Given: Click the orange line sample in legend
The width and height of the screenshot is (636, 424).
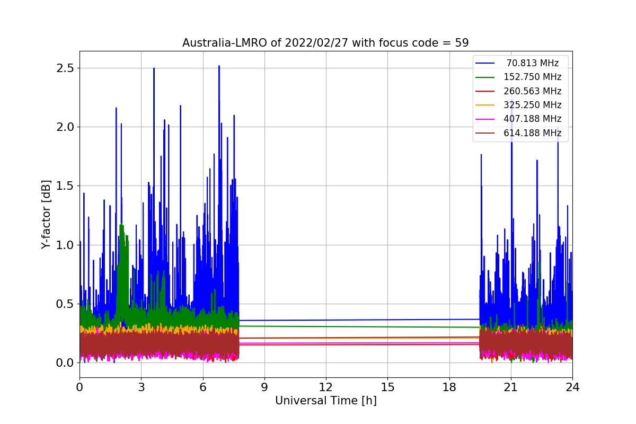Looking at the screenshot, I should click(x=485, y=105).
